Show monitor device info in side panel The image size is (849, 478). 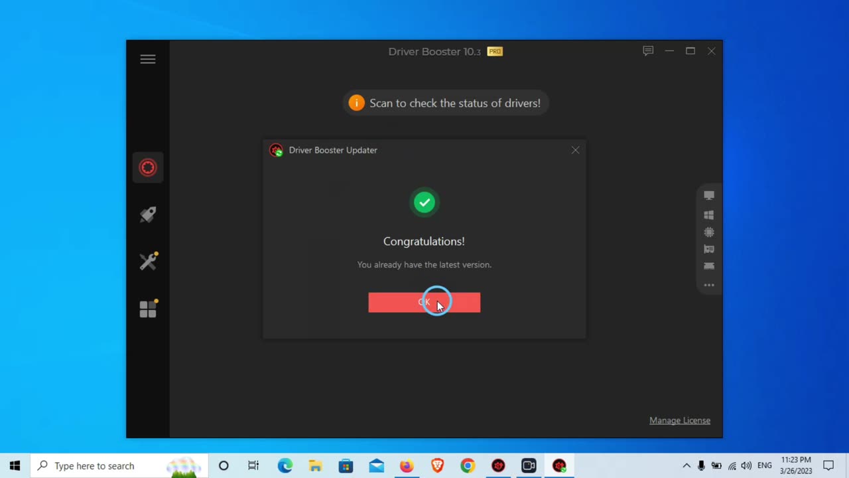[x=709, y=196]
